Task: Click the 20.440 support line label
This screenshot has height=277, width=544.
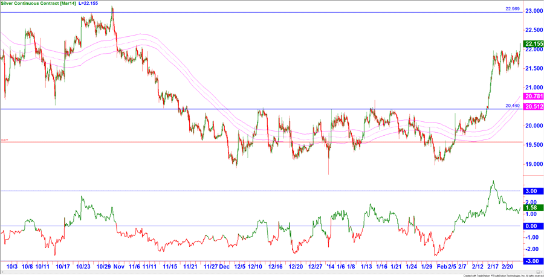Action: pos(513,105)
